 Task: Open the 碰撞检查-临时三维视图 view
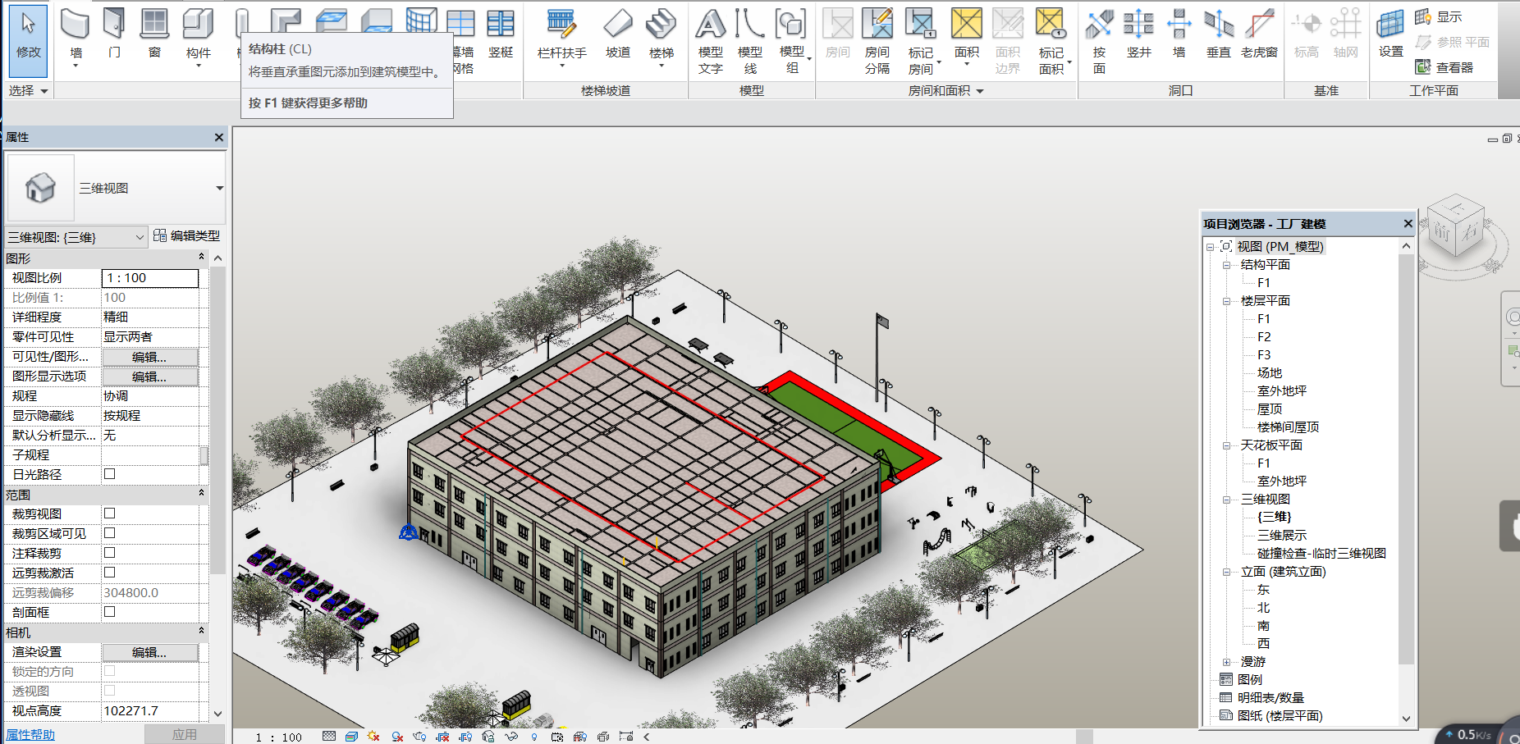1321,554
